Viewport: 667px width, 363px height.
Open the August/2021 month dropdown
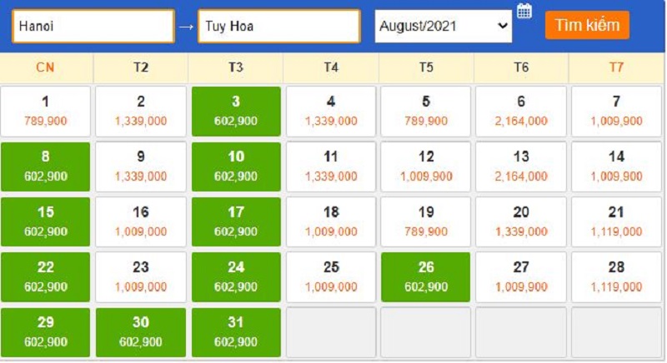pyautogui.click(x=444, y=27)
